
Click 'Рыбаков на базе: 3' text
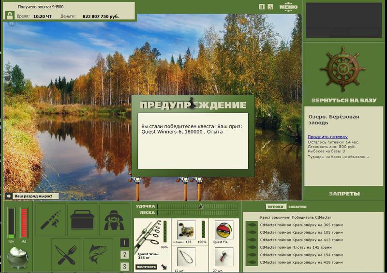pos(326,151)
